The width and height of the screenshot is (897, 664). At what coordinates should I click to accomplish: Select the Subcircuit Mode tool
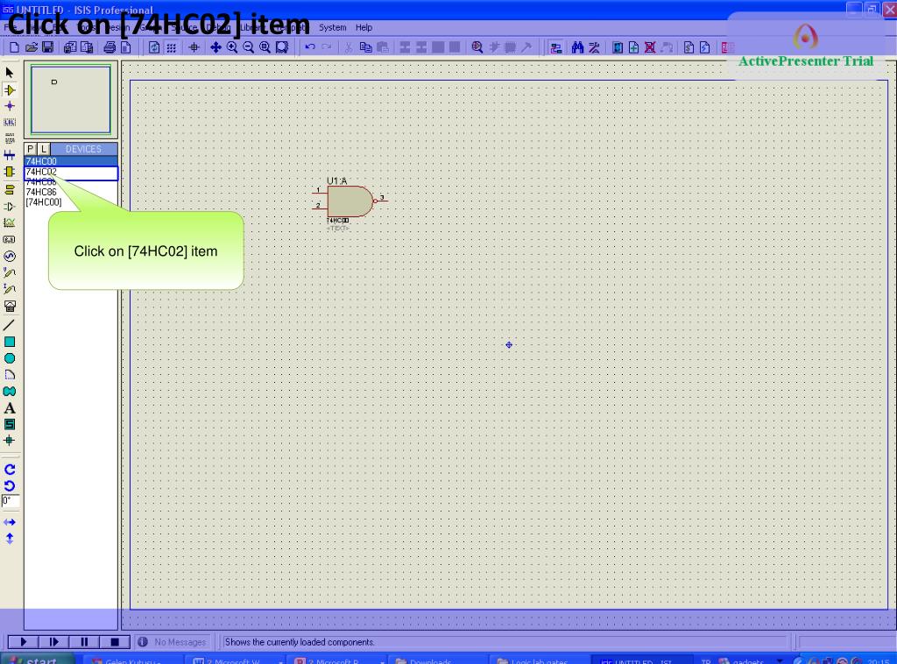9,172
